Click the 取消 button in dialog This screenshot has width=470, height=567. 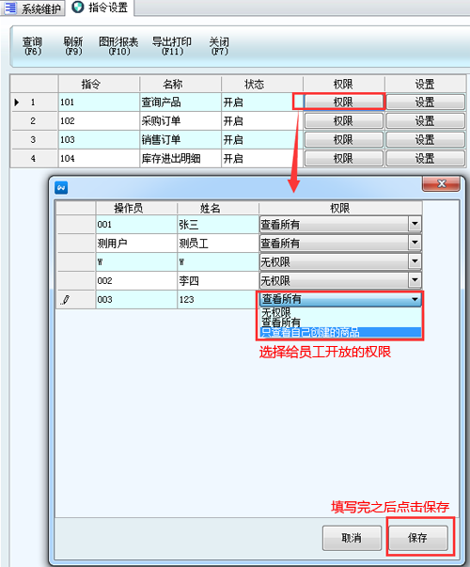352,538
